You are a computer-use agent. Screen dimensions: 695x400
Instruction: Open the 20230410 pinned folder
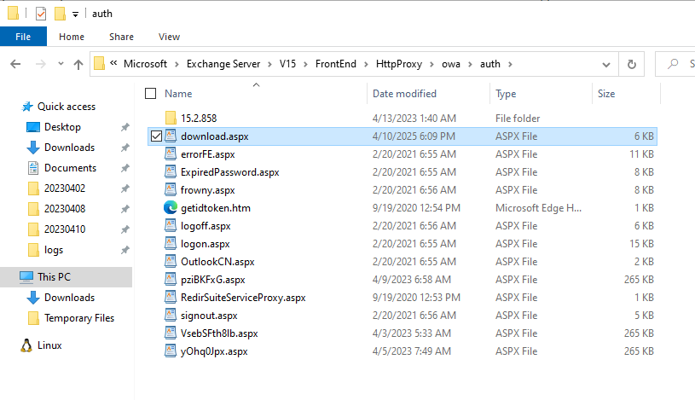(65, 229)
